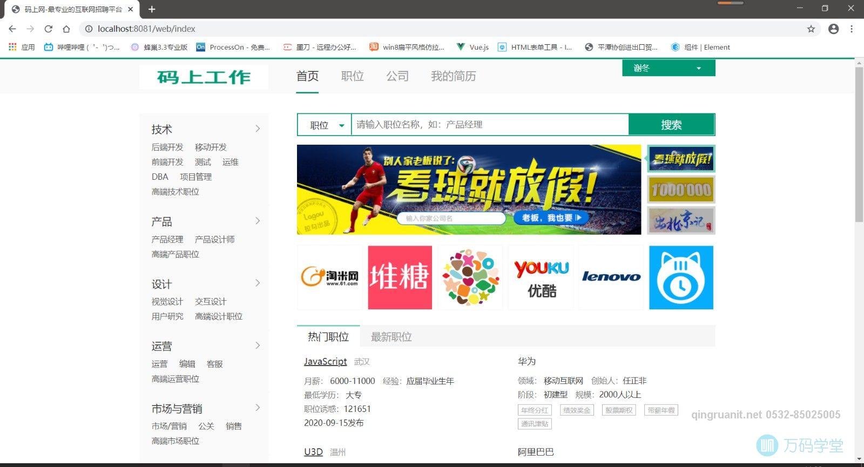Select the 1'000'000 banner thumbnail
The width and height of the screenshot is (864, 467).
[681, 189]
